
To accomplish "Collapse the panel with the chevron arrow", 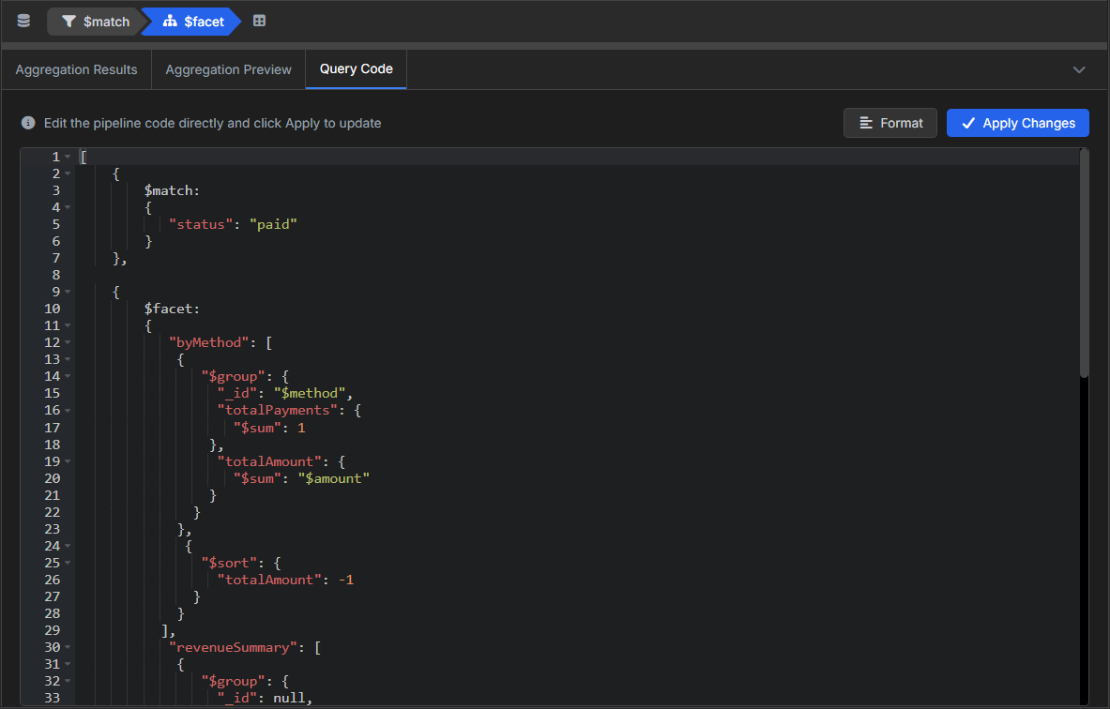I will pos(1079,69).
